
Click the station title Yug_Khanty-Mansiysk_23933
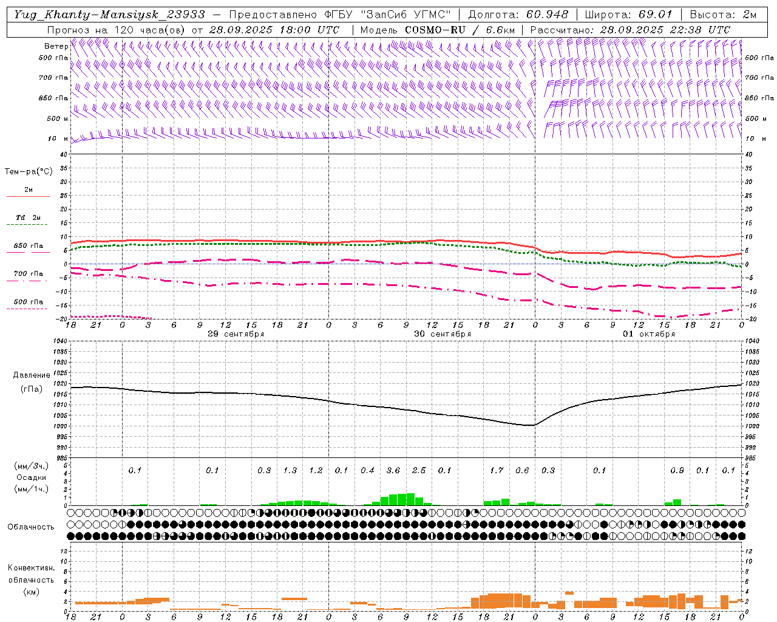point(110,14)
